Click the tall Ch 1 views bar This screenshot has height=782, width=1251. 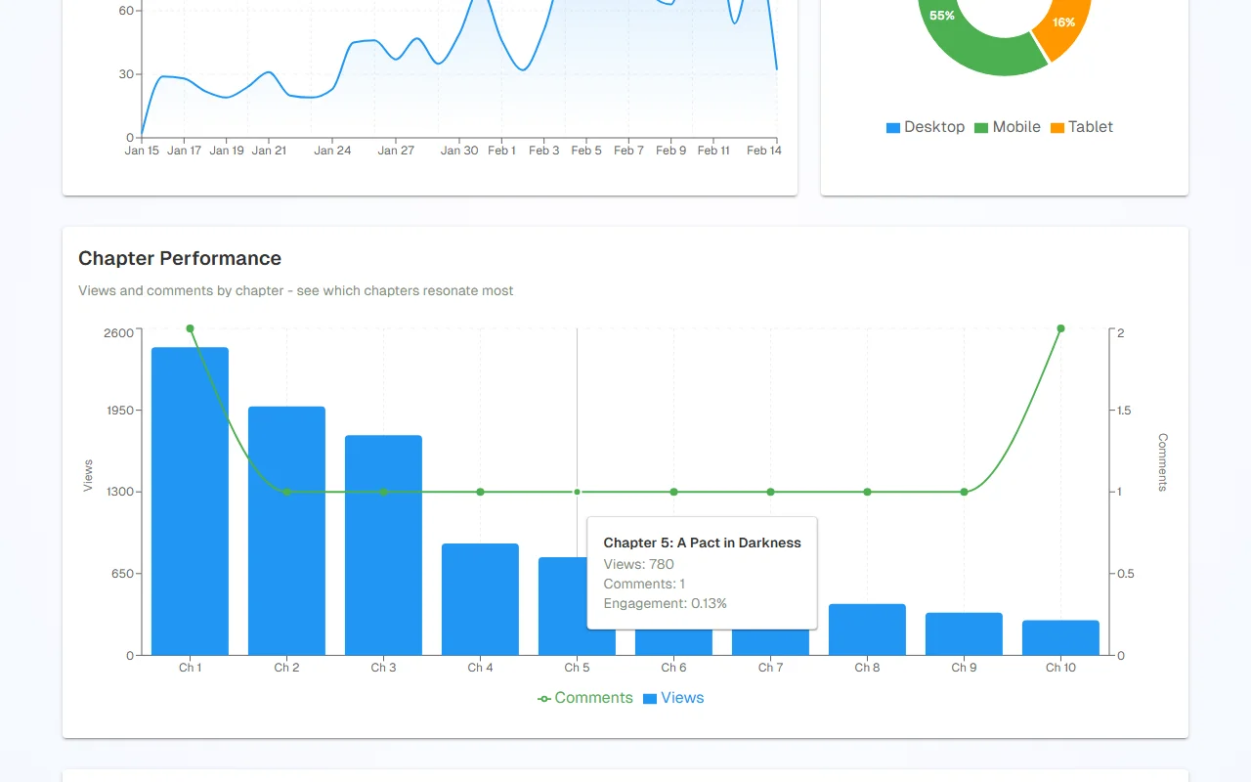tap(190, 500)
